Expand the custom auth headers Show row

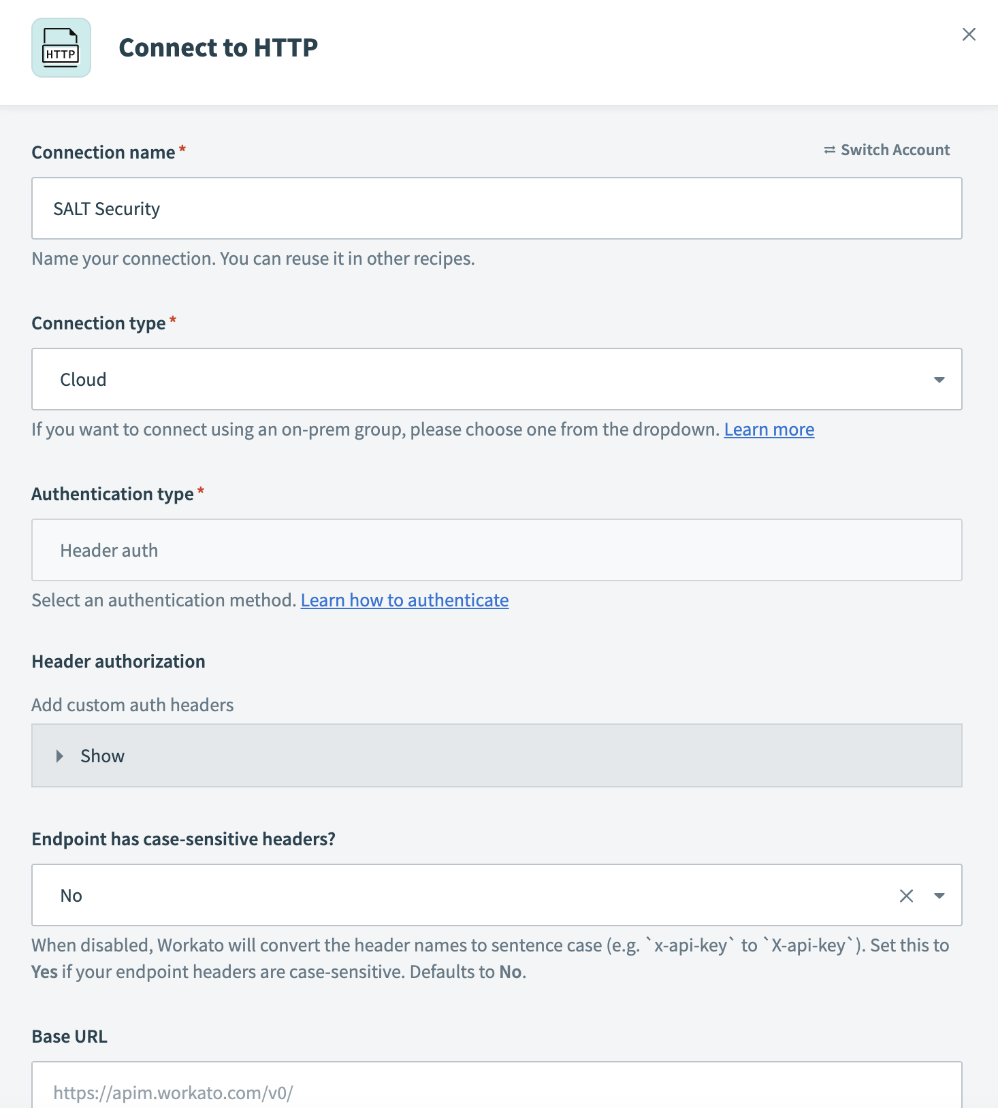pos(496,756)
